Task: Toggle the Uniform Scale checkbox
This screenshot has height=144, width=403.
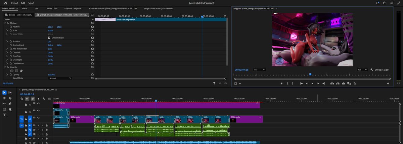Action: click(49, 38)
